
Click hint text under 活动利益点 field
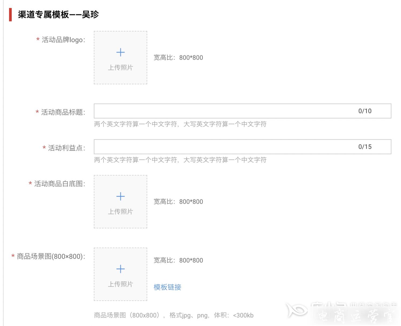[x=180, y=160]
